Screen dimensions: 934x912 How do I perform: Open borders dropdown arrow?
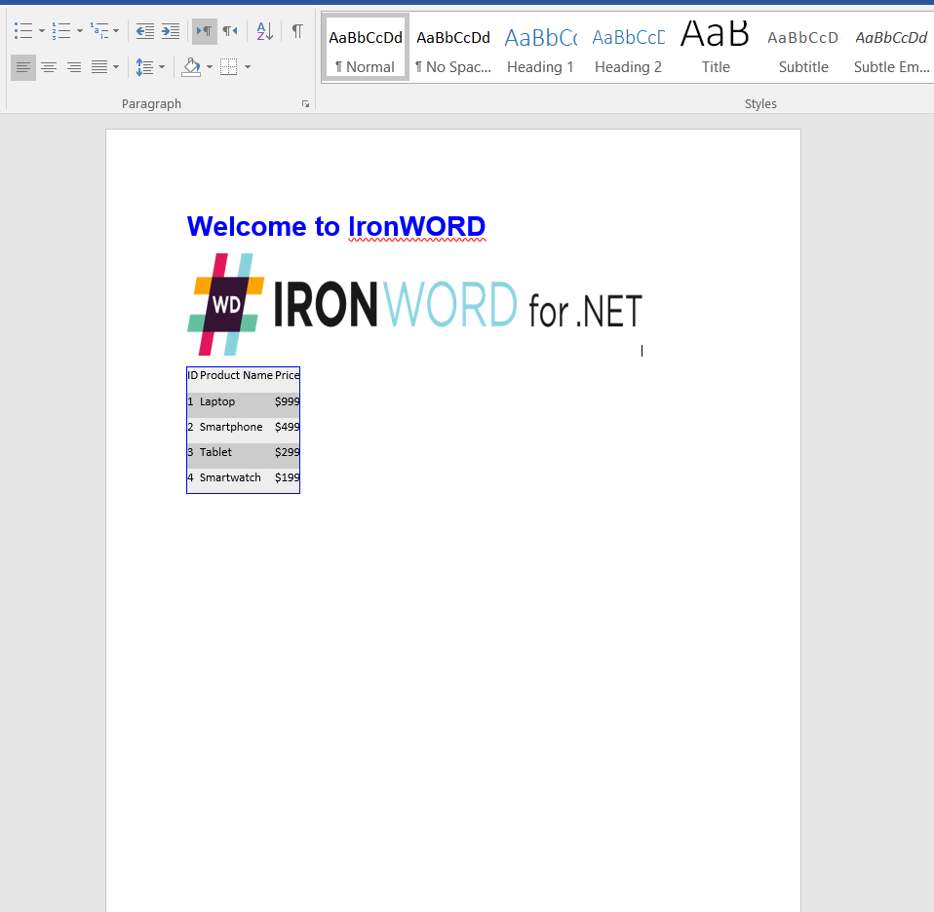[x=248, y=67]
